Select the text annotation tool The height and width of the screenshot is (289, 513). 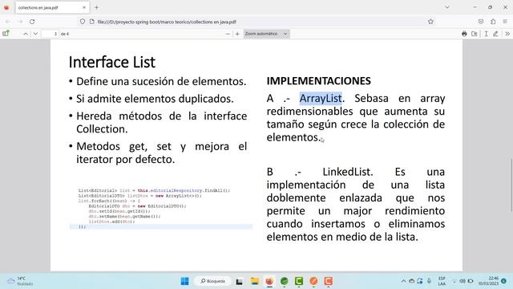[487, 34]
